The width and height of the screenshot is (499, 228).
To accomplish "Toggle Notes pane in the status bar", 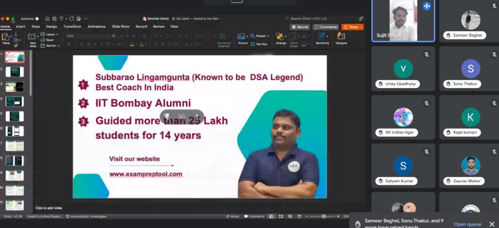I will pos(232,216).
